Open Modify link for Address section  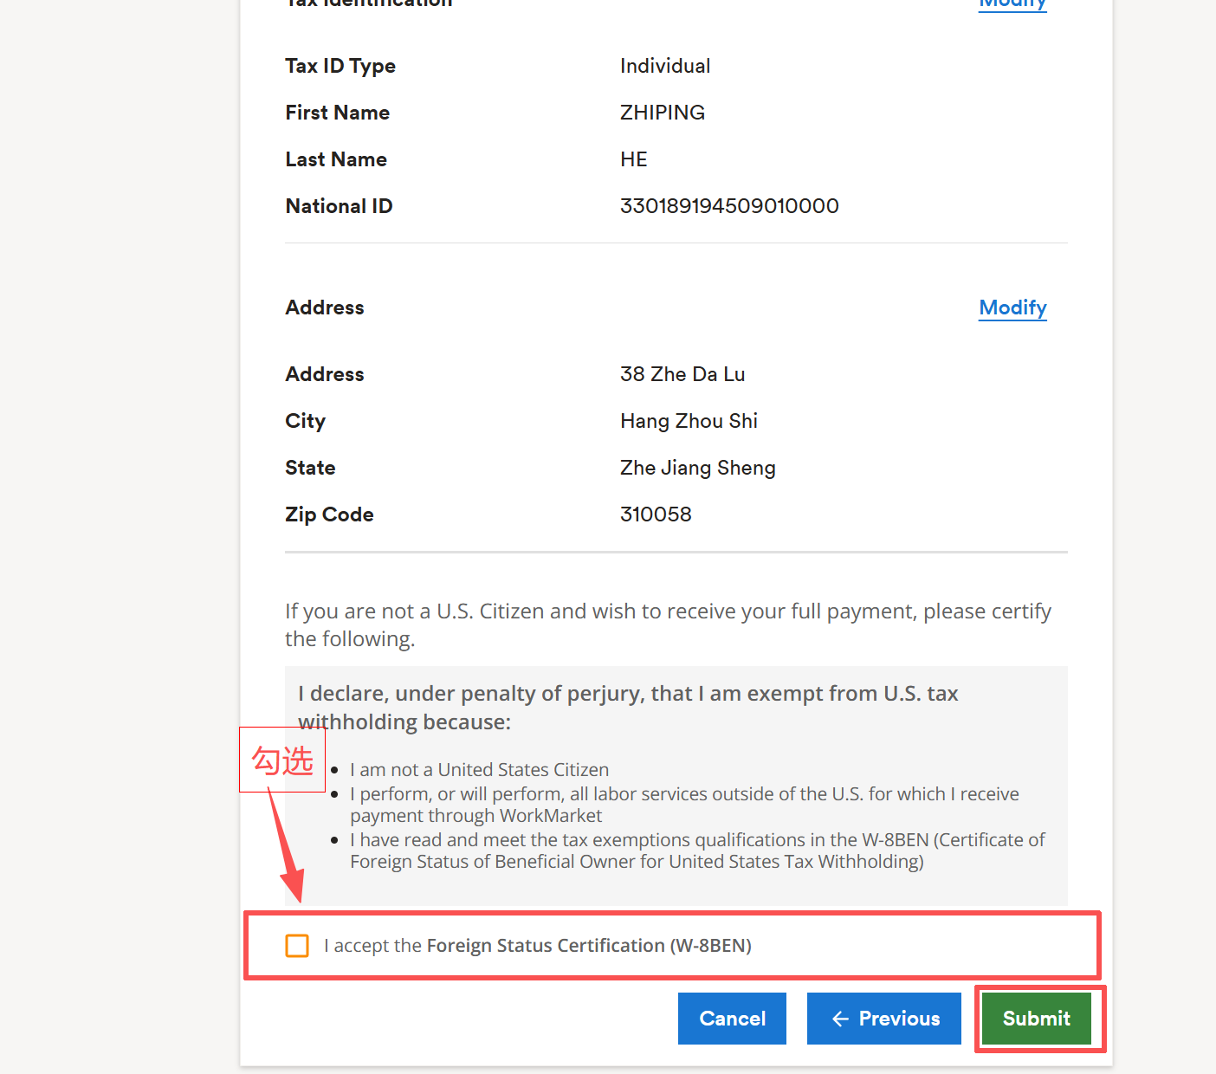click(x=1012, y=307)
